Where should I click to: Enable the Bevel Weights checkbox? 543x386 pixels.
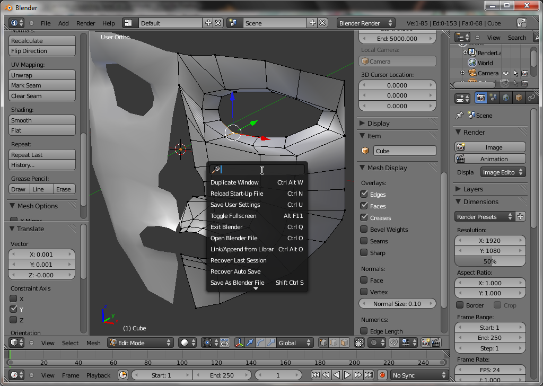tap(364, 229)
